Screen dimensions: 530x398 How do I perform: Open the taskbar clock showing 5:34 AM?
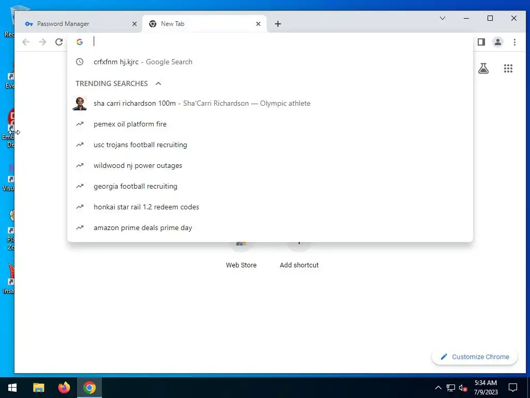pyautogui.click(x=485, y=388)
